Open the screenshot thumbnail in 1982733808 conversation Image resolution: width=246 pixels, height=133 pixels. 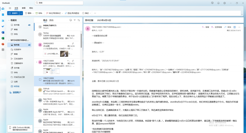click(51, 71)
